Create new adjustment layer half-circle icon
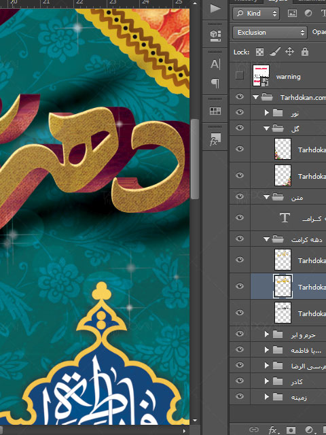 [309, 430]
